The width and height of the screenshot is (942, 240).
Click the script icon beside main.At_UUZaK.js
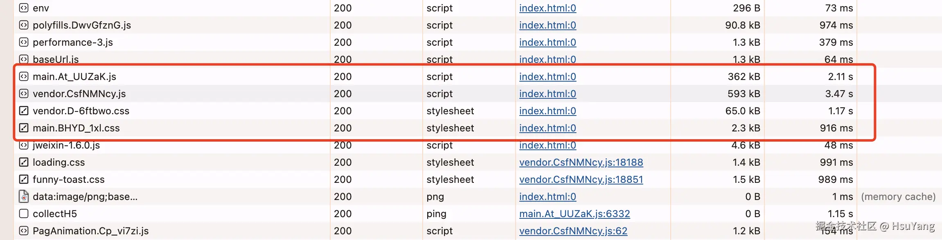[24, 76]
